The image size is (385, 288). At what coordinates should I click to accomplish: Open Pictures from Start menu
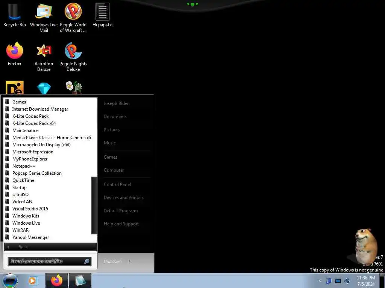click(x=112, y=129)
